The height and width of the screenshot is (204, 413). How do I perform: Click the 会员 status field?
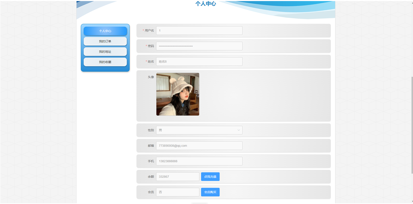[178, 192]
